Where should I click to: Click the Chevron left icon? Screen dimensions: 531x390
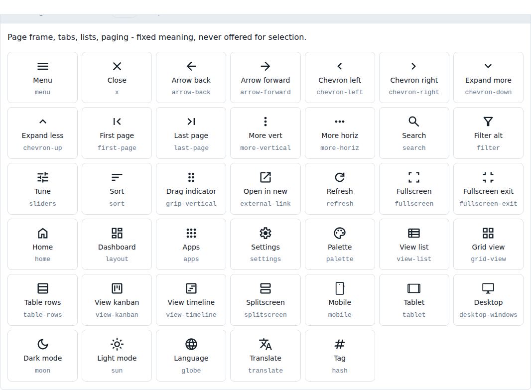pos(340,66)
